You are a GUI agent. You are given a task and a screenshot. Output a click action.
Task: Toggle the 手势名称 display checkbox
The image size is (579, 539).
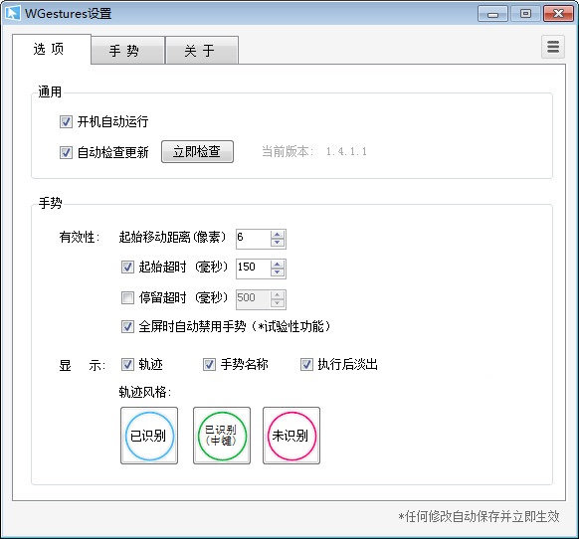pyautogui.click(x=209, y=365)
